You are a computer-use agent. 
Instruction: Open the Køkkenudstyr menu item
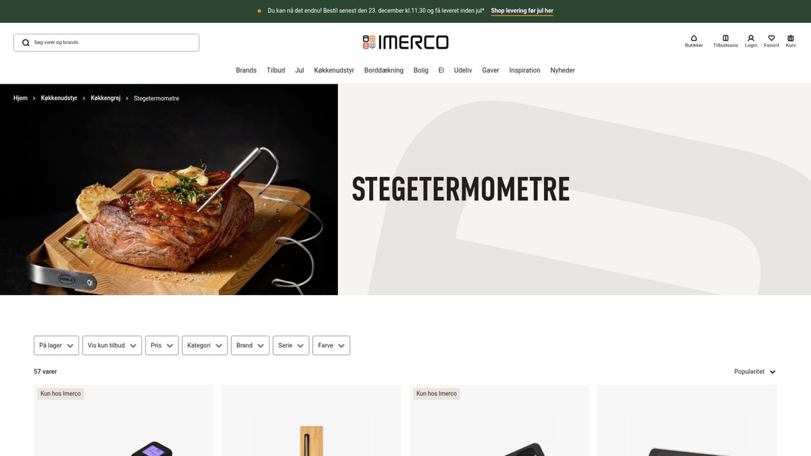click(x=334, y=70)
